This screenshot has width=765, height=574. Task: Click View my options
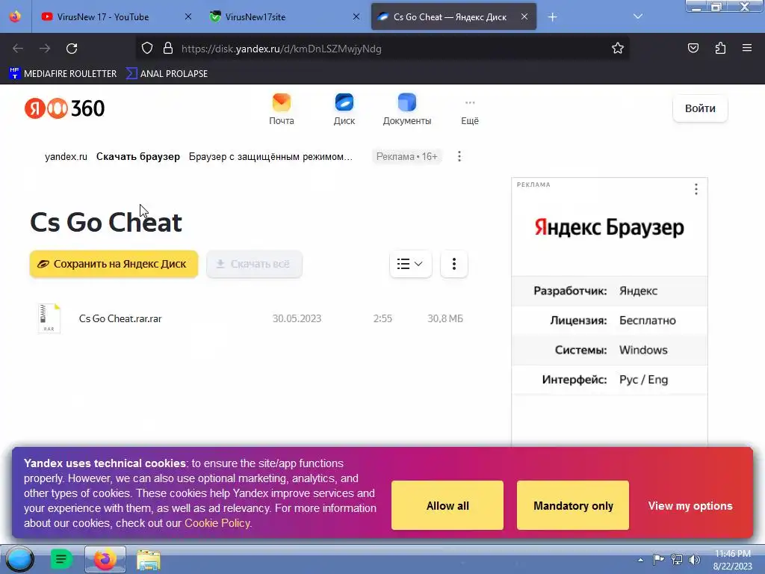(x=690, y=506)
